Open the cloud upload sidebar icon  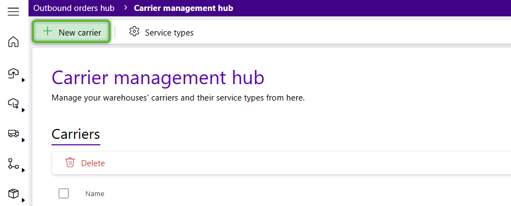[x=13, y=73]
